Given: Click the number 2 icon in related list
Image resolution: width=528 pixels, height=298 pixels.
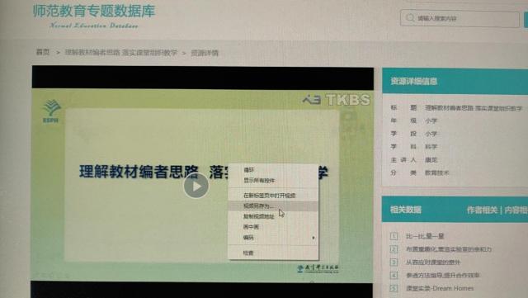Looking at the screenshot, I should point(394,249).
